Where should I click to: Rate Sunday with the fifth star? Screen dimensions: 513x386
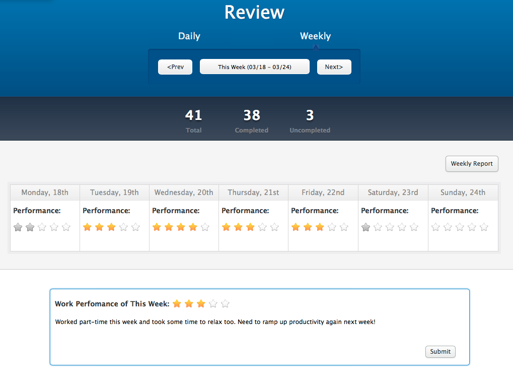(x=484, y=227)
